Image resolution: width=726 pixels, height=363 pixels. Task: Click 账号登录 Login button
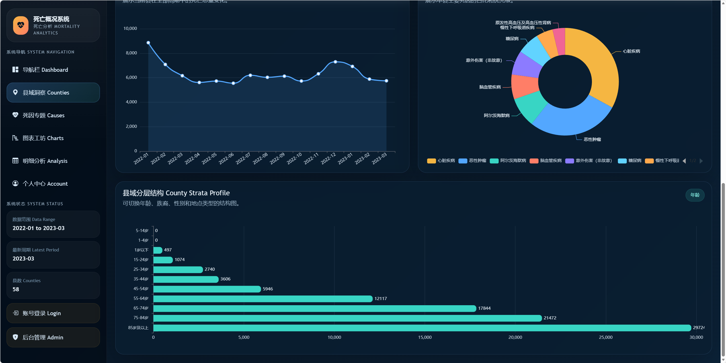(53, 313)
